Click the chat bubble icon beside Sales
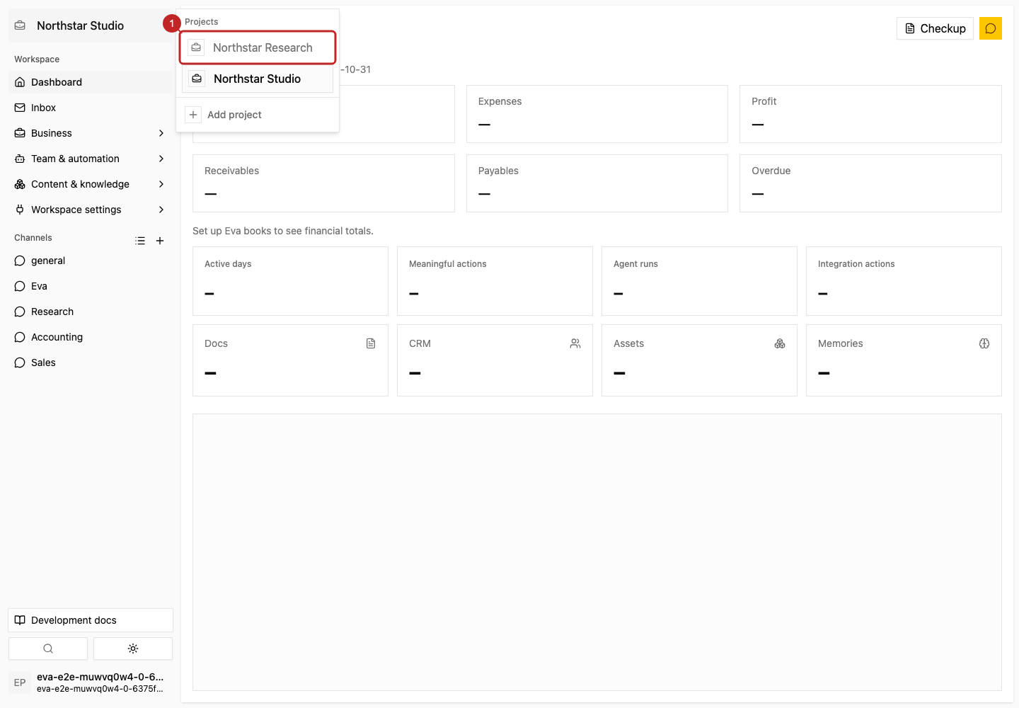The image size is (1019, 708). pyautogui.click(x=20, y=362)
